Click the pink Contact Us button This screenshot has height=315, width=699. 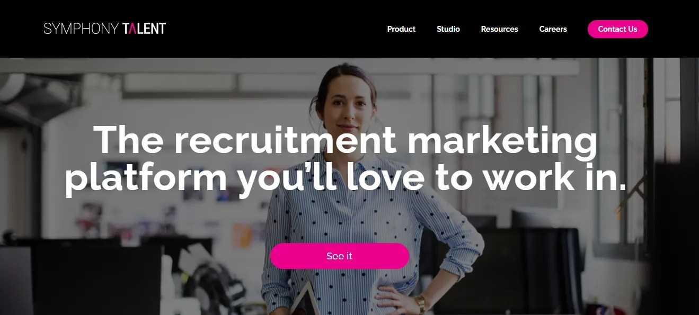pos(618,29)
